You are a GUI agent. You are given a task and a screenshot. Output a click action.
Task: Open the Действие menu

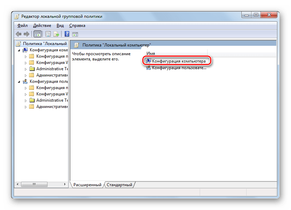click(42, 26)
